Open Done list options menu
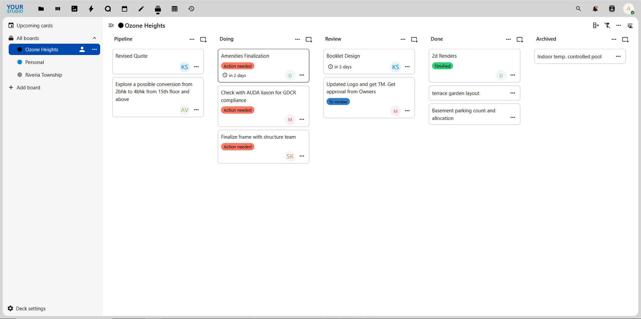 pyautogui.click(x=508, y=39)
